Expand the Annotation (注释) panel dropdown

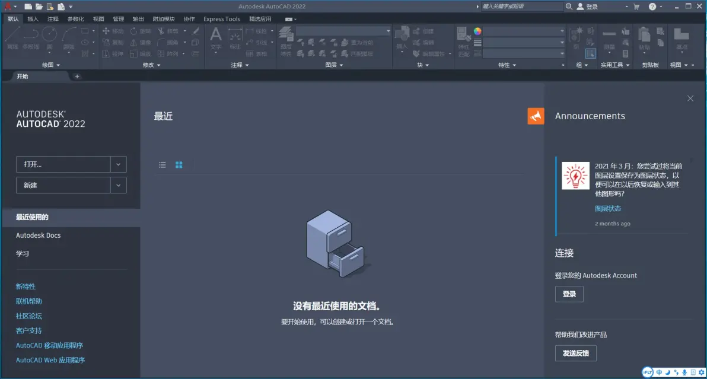pos(240,65)
